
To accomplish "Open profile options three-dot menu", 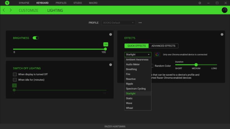I will point(140,23).
